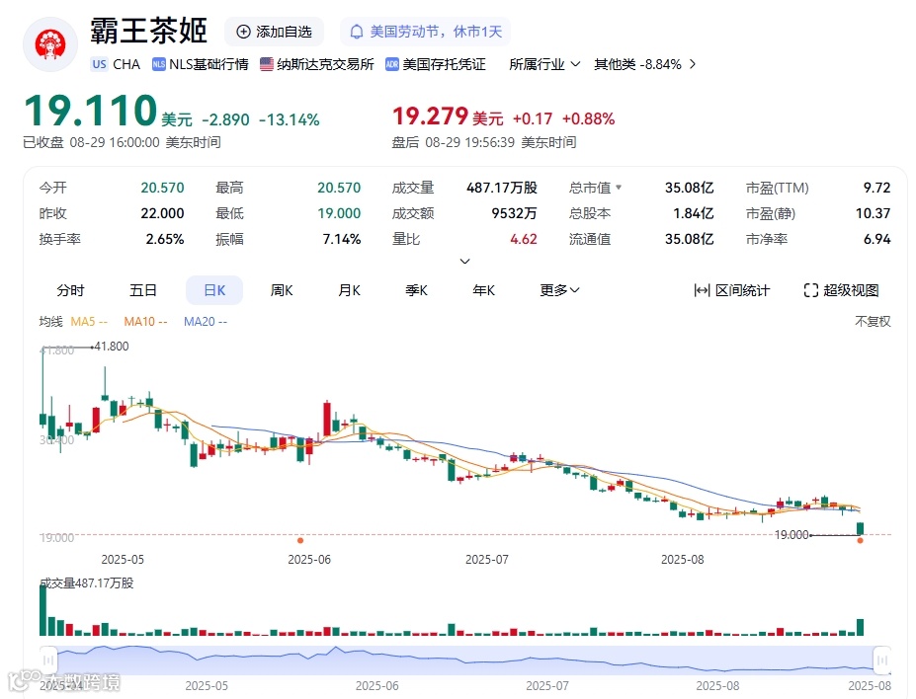Select the 年K chart tab

(484, 290)
